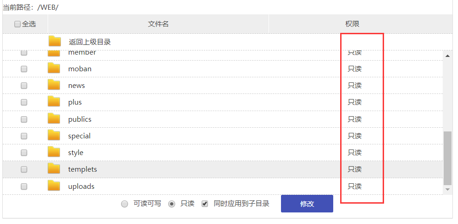Check the box for the templets row

point(24,169)
